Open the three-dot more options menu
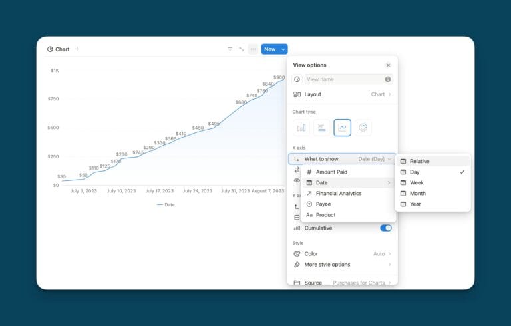511x326 pixels. point(253,49)
